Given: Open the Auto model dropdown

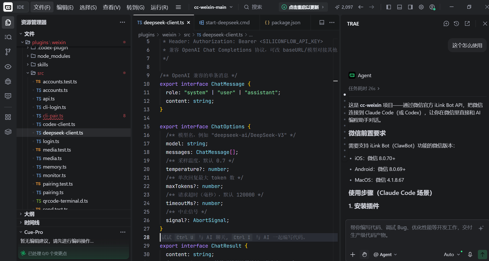Looking at the screenshot, I should [x=452, y=255].
